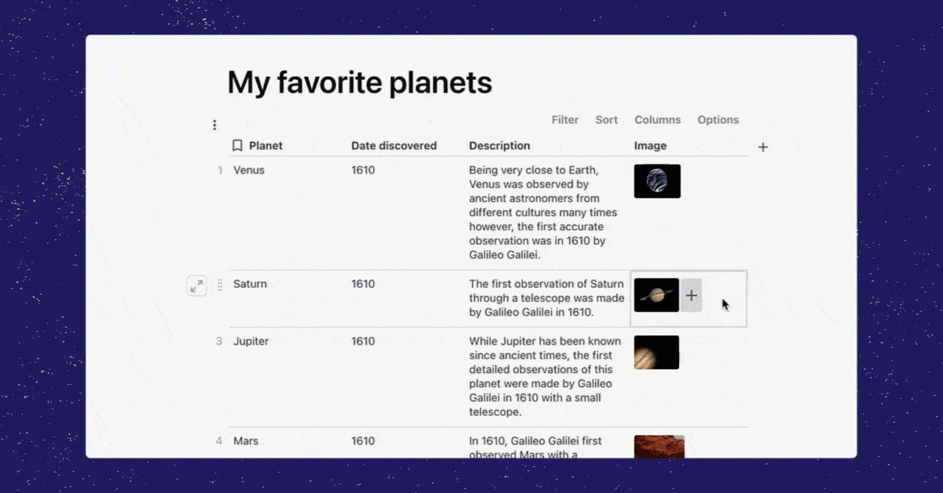Open table Options
Screen dimensions: 943x493
click(x=718, y=120)
